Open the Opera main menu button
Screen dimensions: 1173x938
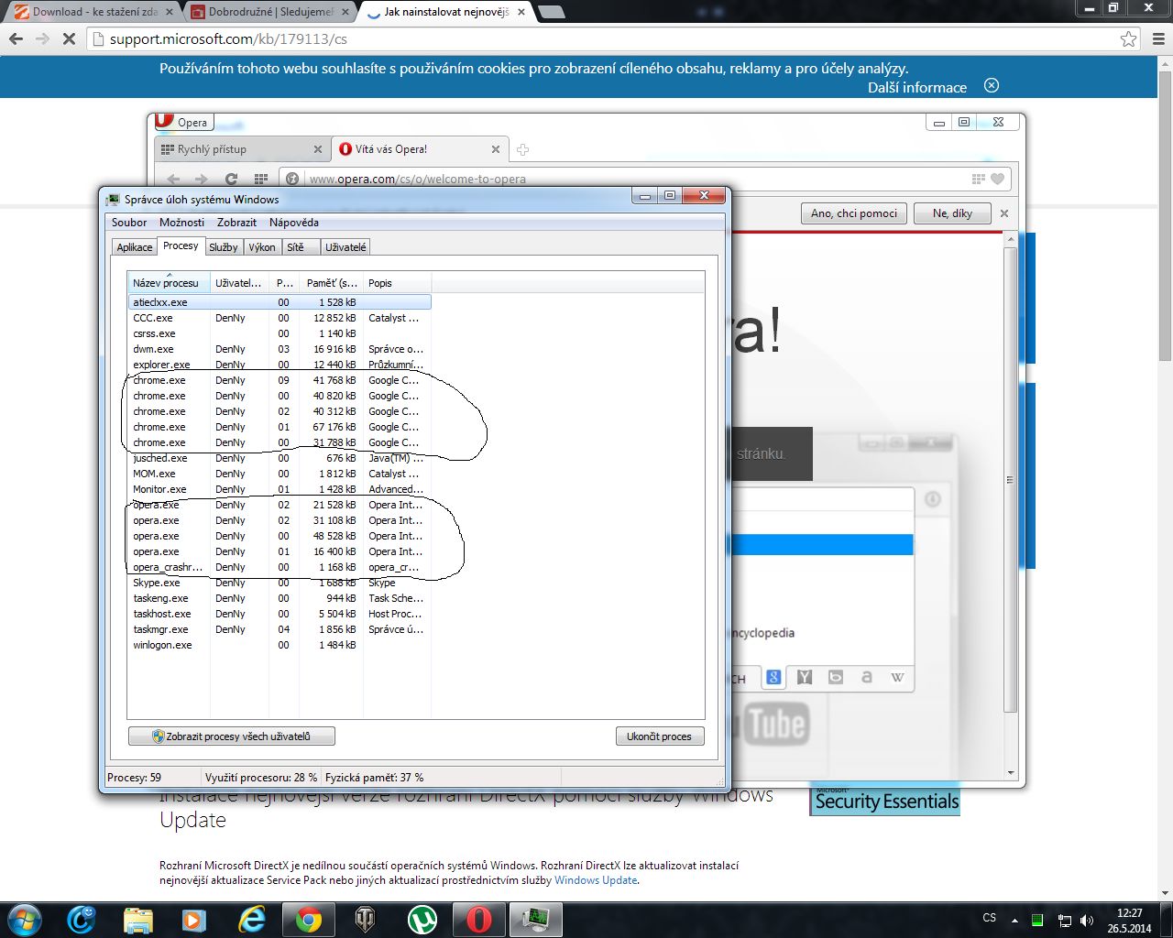tap(183, 122)
